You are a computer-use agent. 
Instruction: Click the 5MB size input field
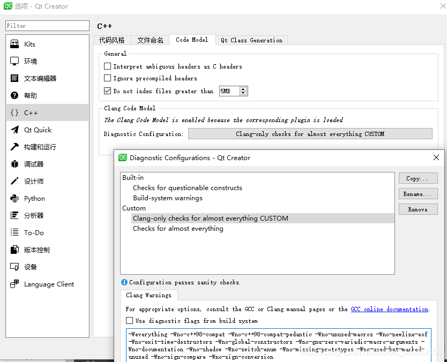pos(229,91)
